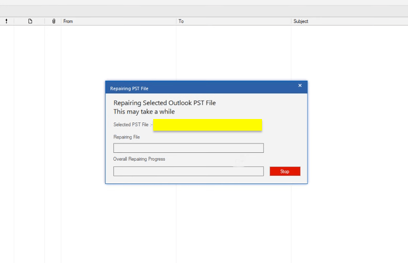Click the 'This may take a while' text
408x263 pixels.
[144, 112]
